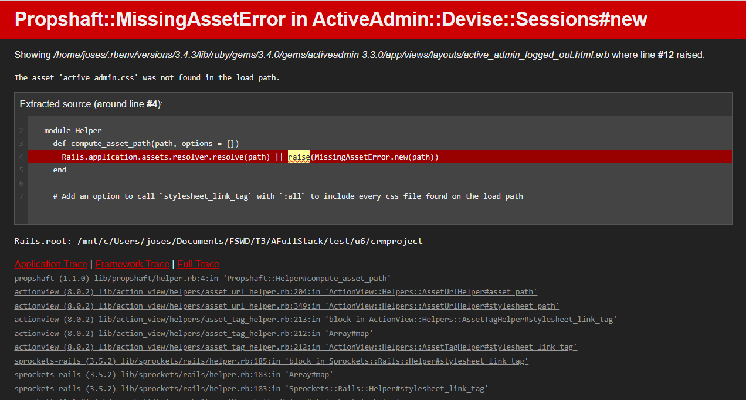Click sprockets-rails helper.rb:185 block trace line
Image resolution: width=746 pixels, height=400 pixels.
pos(271,361)
